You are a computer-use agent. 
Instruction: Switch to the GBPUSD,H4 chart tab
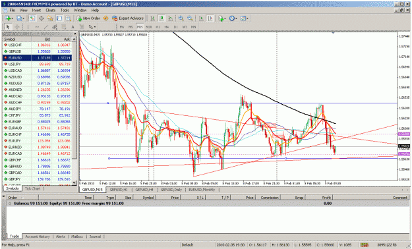click(144, 190)
